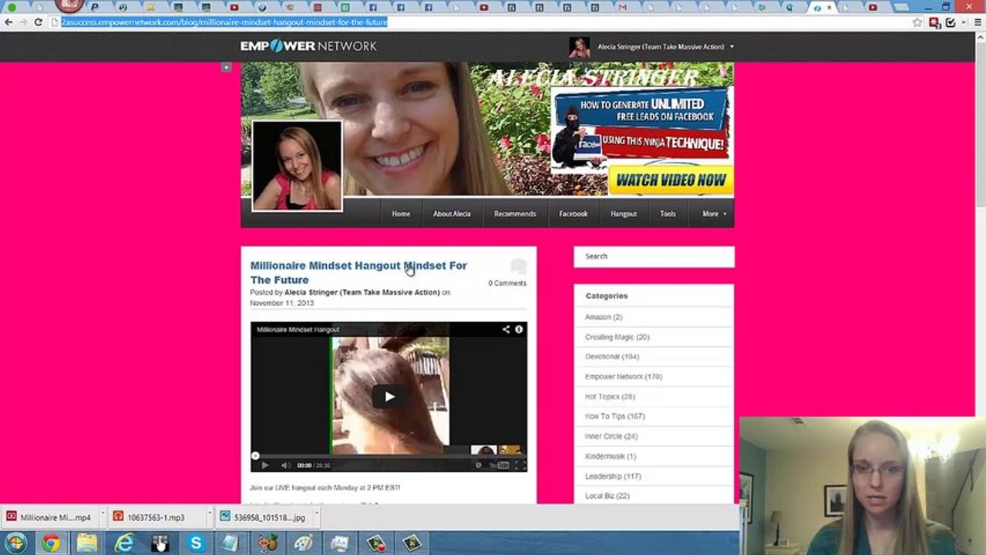Open the 536958_101518....jpg download
986x555 pixels.
coord(263,517)
